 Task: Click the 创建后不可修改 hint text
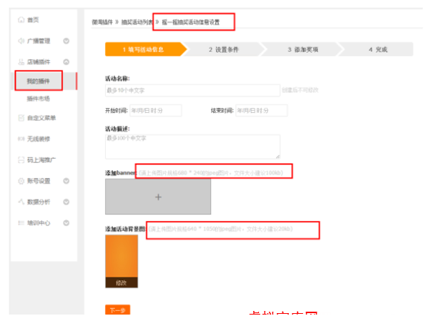click(300, 90)
